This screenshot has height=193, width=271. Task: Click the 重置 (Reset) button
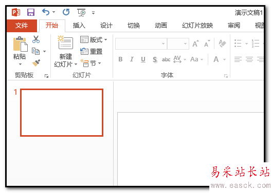91,51
